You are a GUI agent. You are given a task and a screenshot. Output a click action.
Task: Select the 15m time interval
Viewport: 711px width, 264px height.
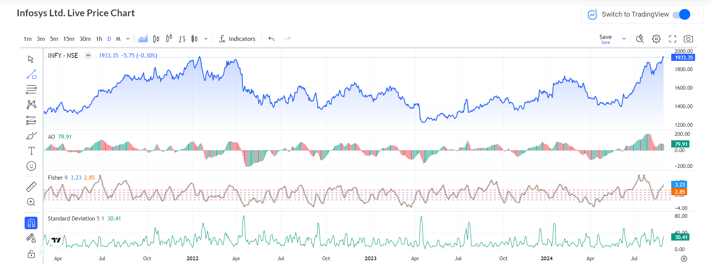click(69, 39)
